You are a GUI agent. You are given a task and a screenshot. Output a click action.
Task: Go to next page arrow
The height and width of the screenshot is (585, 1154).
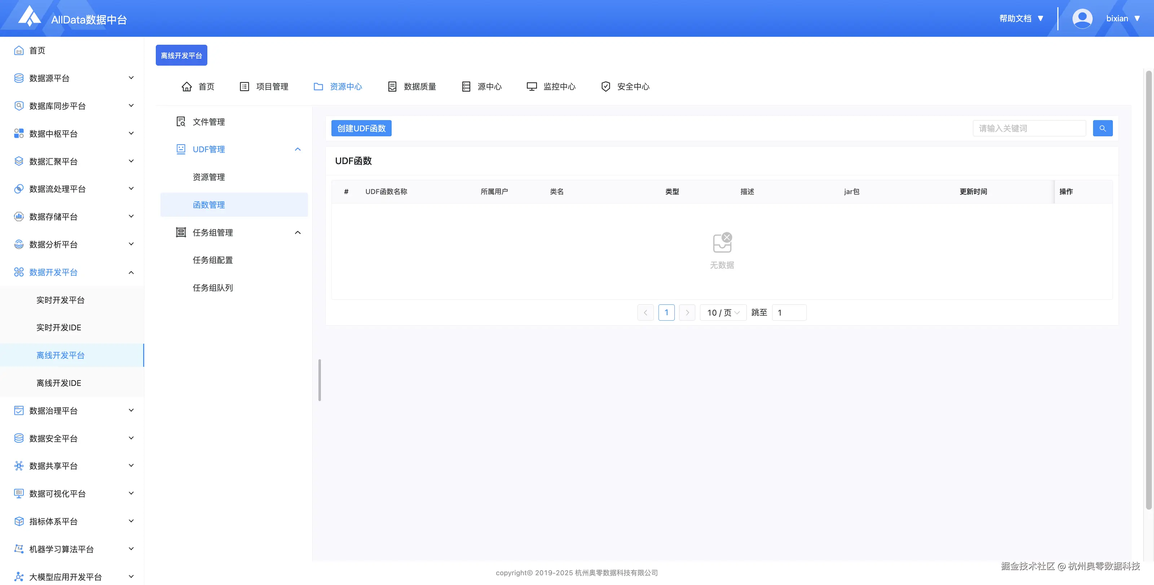pos(687,313)
